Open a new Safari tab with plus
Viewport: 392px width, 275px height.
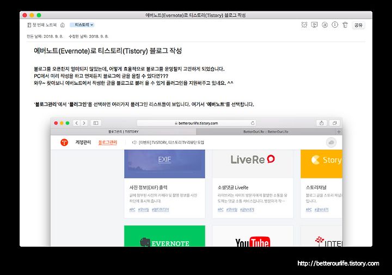(x=339, y=131)
